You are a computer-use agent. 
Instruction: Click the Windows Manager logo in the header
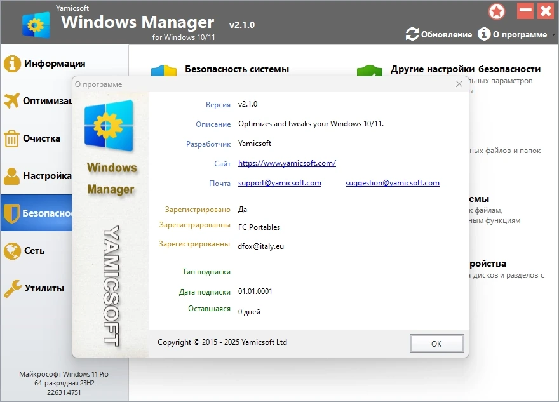[36, 25]
